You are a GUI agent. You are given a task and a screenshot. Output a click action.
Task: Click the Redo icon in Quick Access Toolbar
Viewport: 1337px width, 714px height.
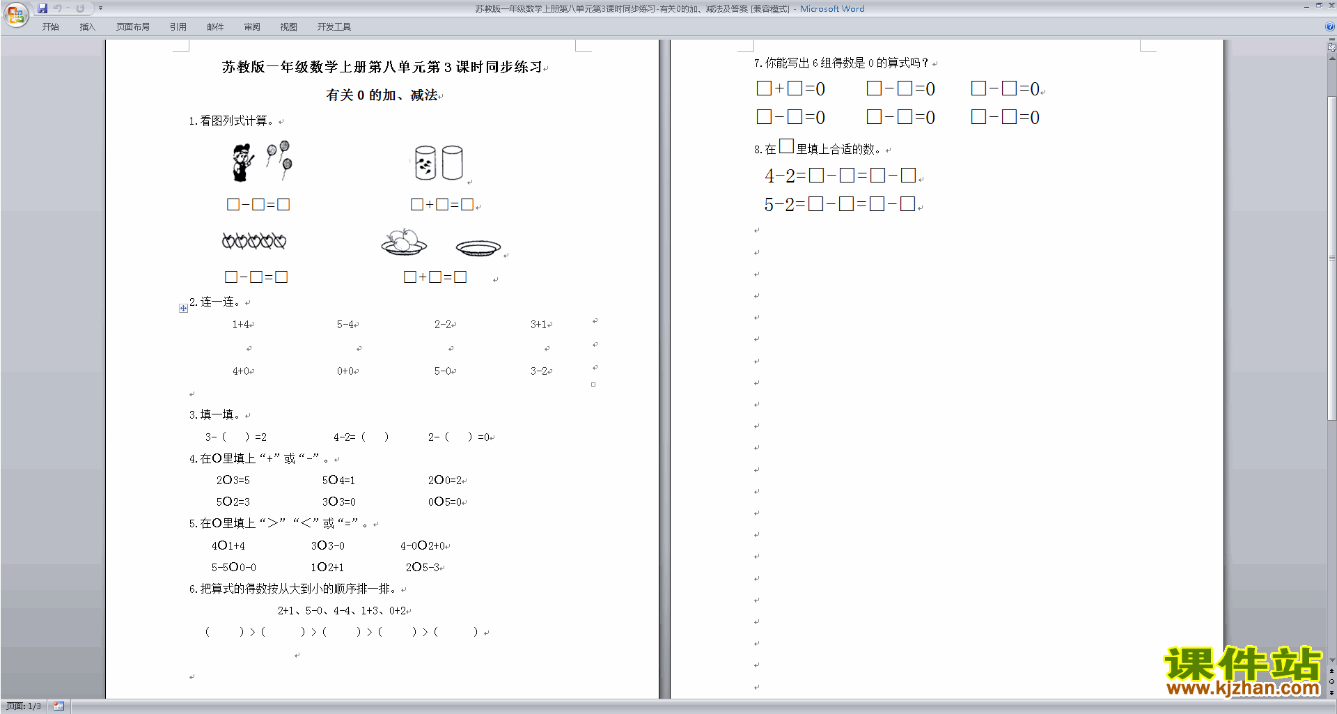pyautogui.click(x=80, y=8)
